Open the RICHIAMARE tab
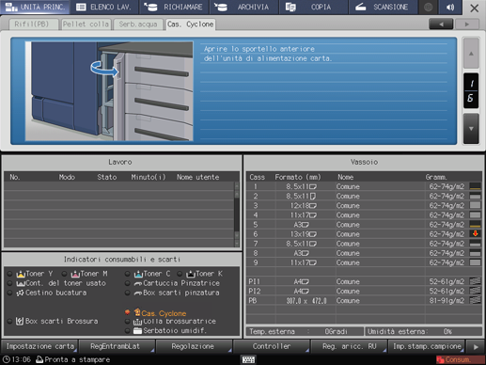 click(174, 7)
